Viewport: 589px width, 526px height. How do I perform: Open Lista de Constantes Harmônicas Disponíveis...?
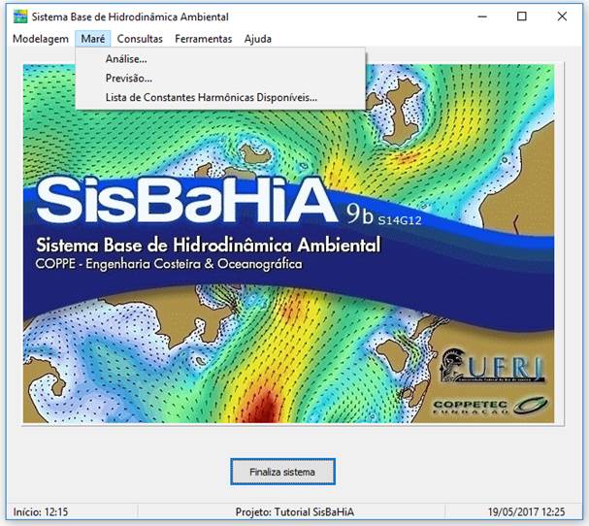(x=220, y=97)
